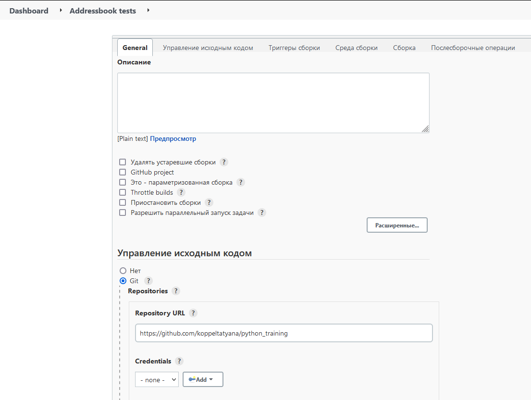Viewport: 531px width, 400px height.
Task: Open help for the Repositories section
Action: [175, 291]
